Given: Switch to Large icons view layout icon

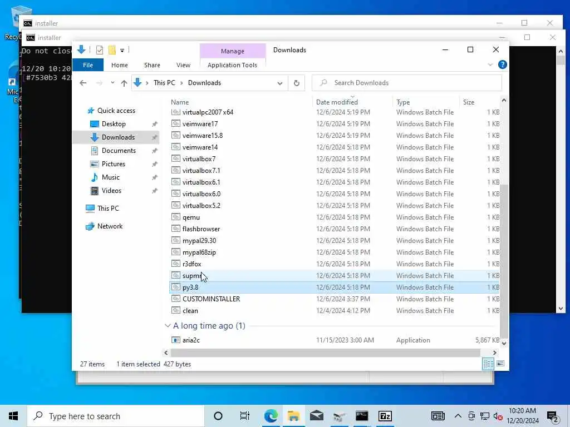Looking at the screenshot, I should point(500,364).
